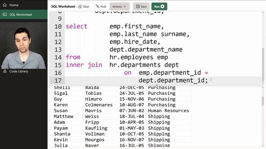Click the '01-MAY-03' date cell
Image resolution: width=266 pixels, height=149 pixels.
[x=132, y=128]
